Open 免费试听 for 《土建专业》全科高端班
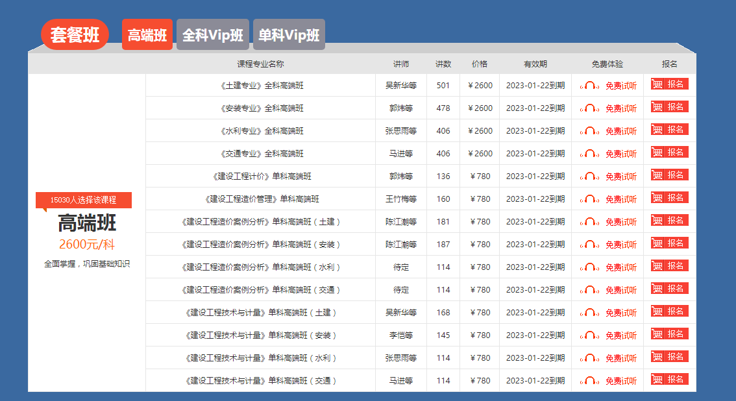The image size is (736, 401). [621, 86]
